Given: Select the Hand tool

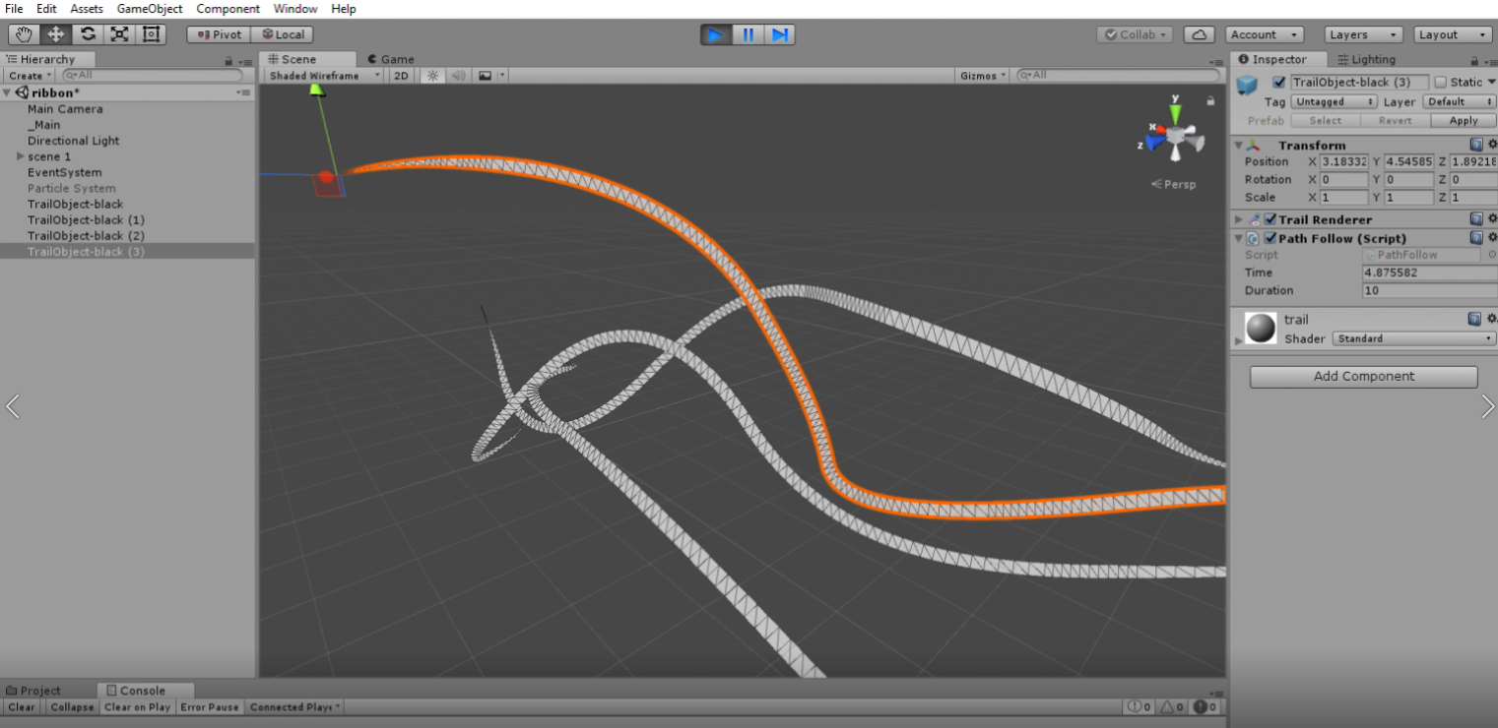Looking at the screenshot, I should 25,34.
